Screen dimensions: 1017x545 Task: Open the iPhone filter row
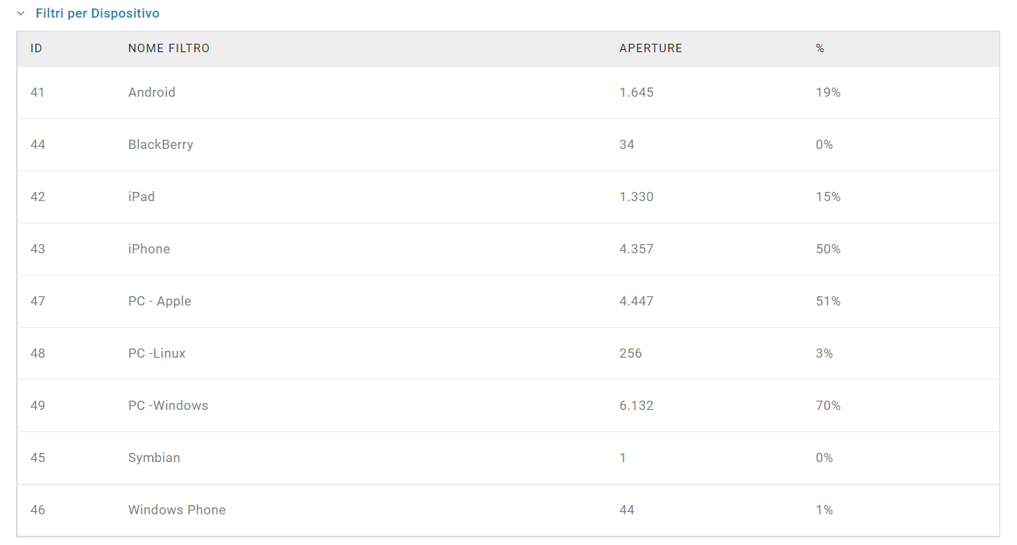click(149, 249)
